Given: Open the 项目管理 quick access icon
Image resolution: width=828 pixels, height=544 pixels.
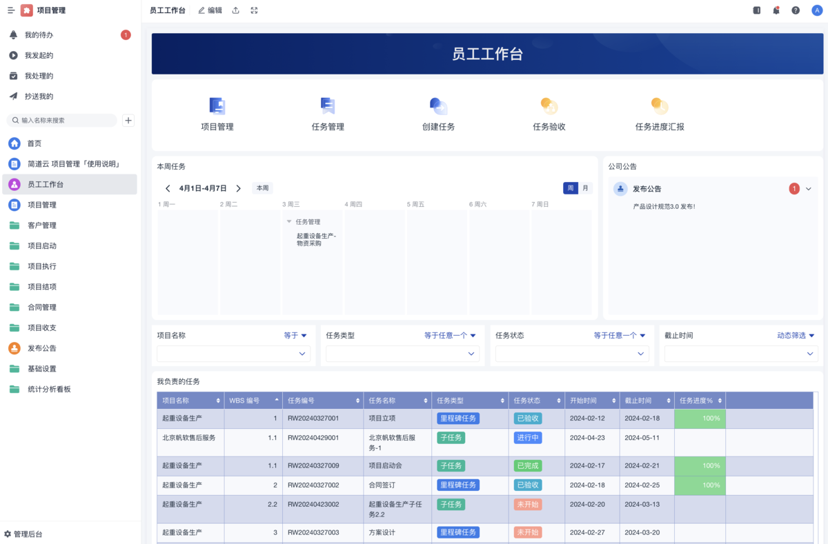Looking at the screenshot, I should pyautogui.click(x=217, y=114).
